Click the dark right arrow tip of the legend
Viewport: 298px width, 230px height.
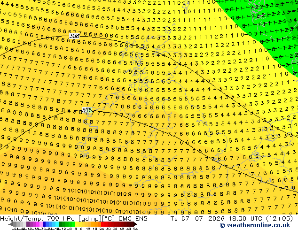tap(135, 224)
